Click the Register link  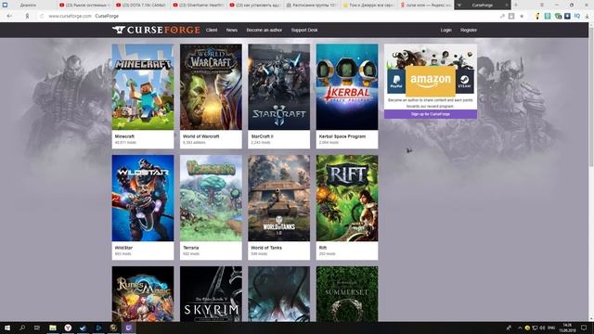(x=469, y=30)
